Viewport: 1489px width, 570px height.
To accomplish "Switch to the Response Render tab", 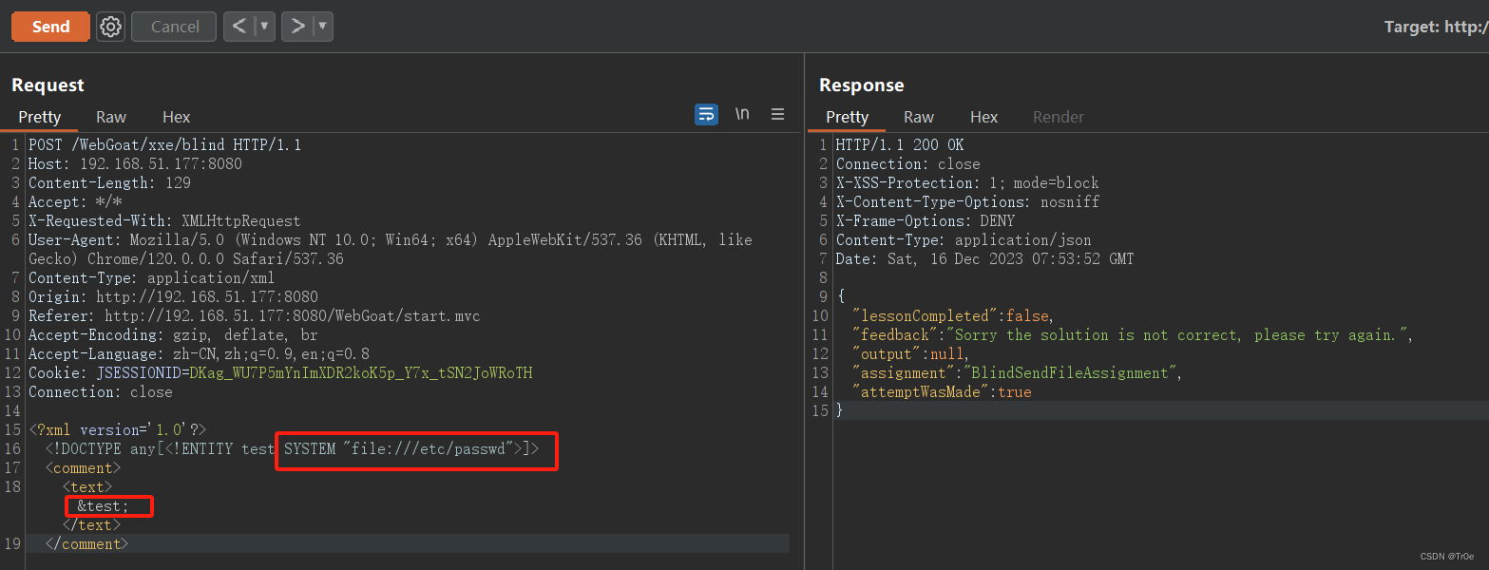I will tap(1059, 117).
